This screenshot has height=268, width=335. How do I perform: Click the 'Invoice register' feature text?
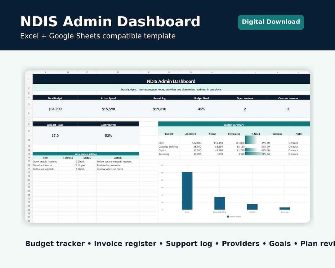click(x=125, y=243)
